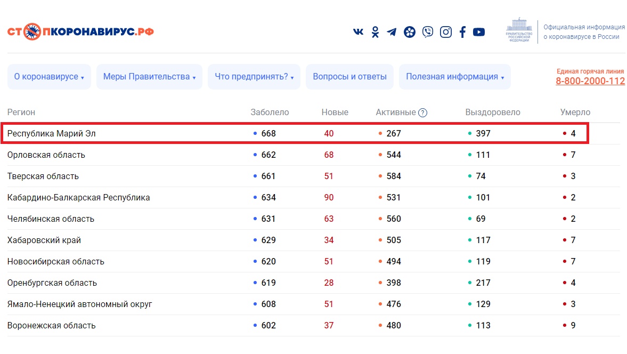Click the question mark next to Активные
Screen dimensions: 627x354
coord(422,112)
